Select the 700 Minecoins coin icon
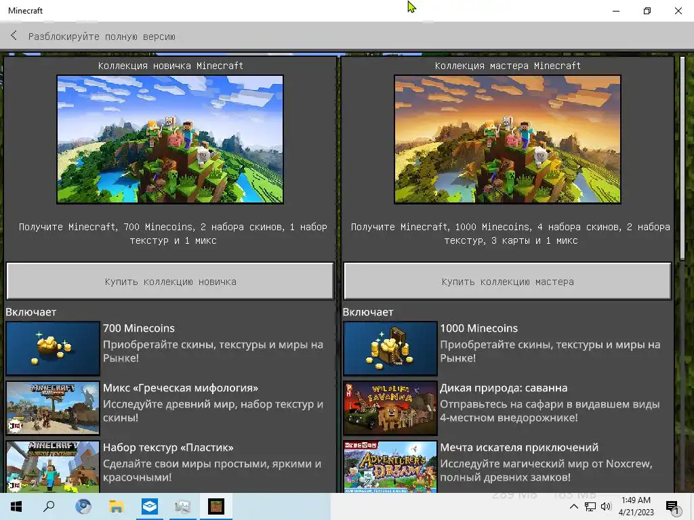694x520 pixels. [x=53, y=349]
